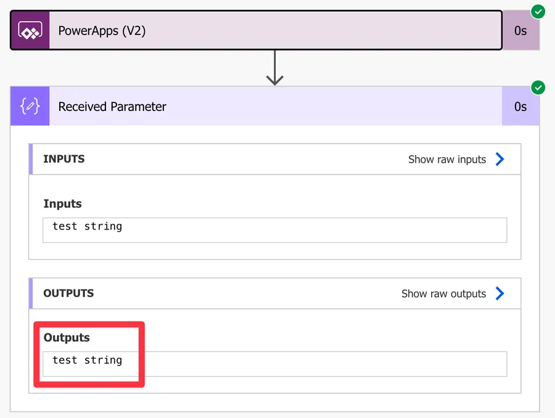Click the curly-braces icon on the Compose action
The image size is (555, 418).
(29, 106)
